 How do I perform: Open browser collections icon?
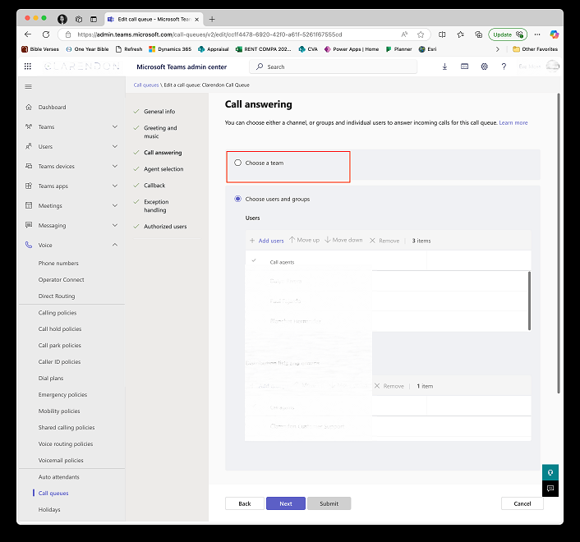[479, 34]
